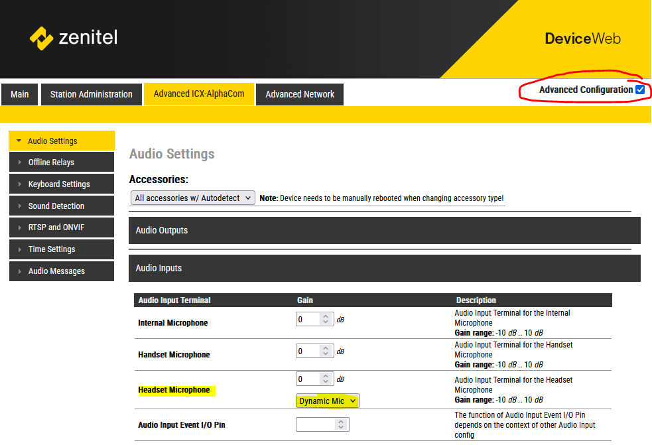652x445 pixels.
Task: Expand the Sound Detection section
Action: coord(61,206)
